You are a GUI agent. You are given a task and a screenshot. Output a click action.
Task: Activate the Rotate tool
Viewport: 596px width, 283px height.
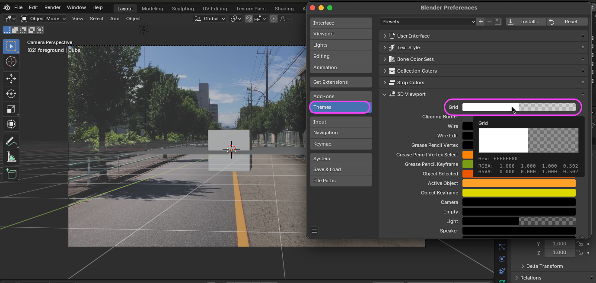click(x=11, y=94)
